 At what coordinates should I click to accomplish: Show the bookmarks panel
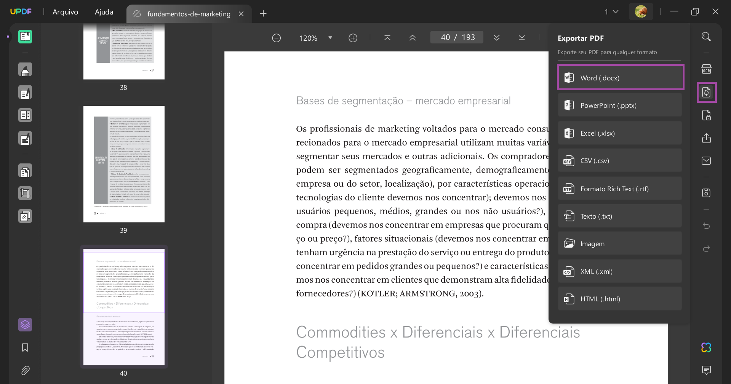point(25,347)
